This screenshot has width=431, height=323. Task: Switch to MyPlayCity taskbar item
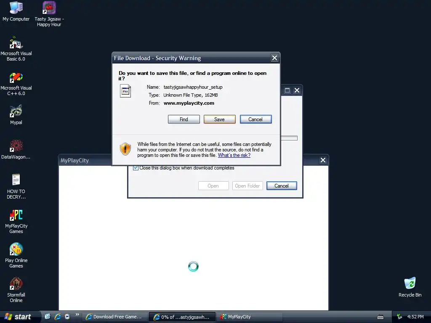coord(250,317)
